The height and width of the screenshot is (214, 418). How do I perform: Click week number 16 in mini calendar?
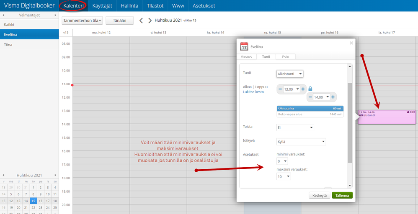click(x=4, y=208)
